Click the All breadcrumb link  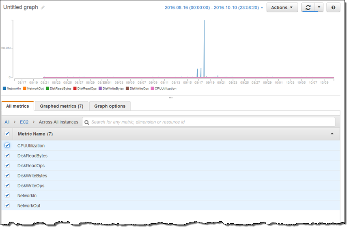[7, 122]
